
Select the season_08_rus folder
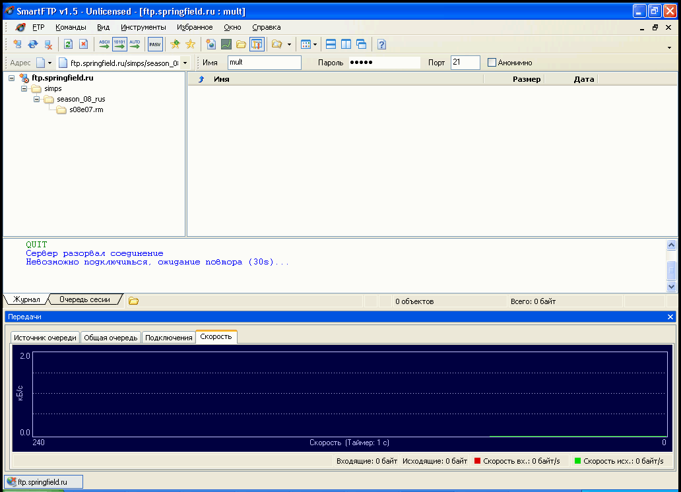coord(81,99)
